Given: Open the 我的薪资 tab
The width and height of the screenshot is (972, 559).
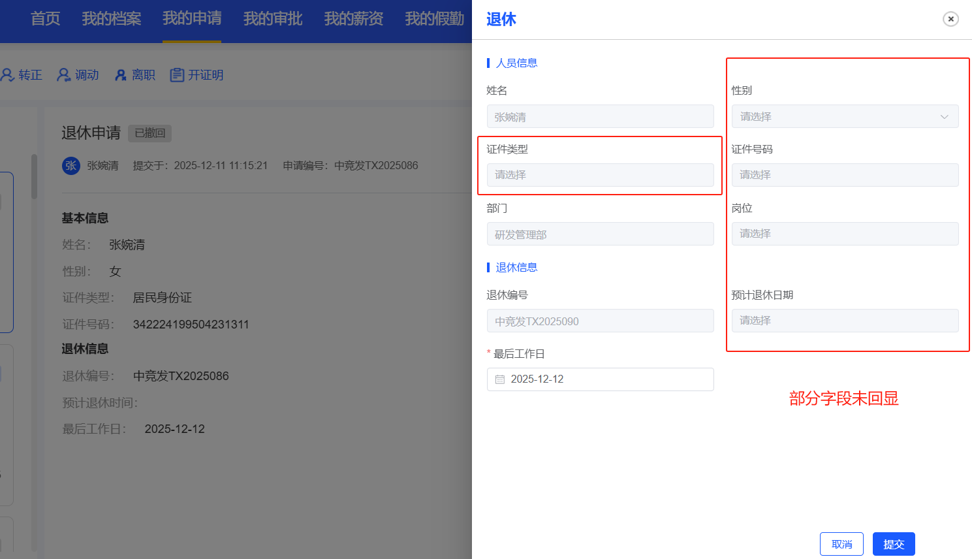Looking at the screenshot, I should [354, 19].
